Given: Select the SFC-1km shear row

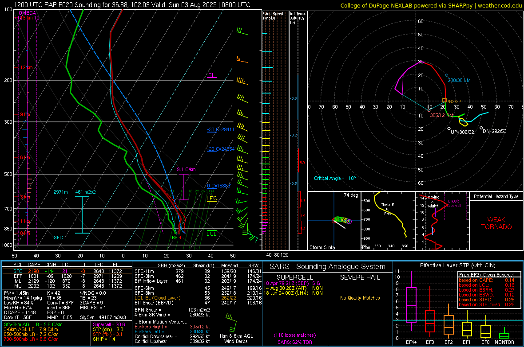Looking at the screenshot, I should [x=198, y=271].
